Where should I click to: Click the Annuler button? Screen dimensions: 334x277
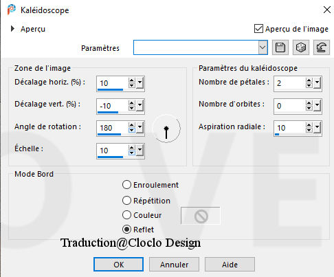[174, 265]
